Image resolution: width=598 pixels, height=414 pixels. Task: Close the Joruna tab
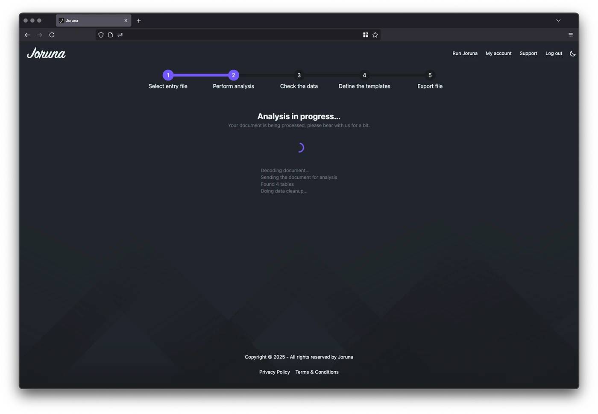[x=126, y=21]
